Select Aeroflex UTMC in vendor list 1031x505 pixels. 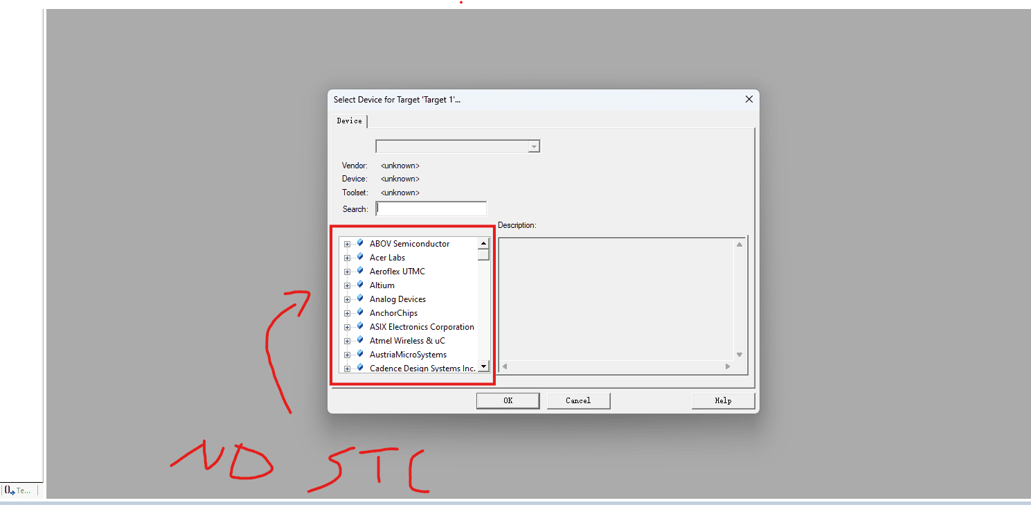[397, 272]
